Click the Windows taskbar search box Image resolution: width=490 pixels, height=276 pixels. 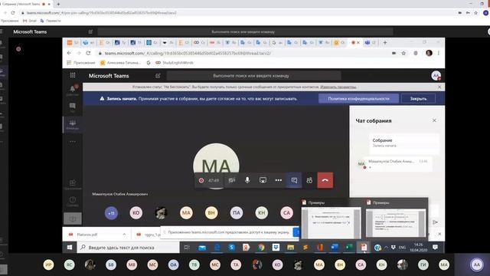pos(128,248)
